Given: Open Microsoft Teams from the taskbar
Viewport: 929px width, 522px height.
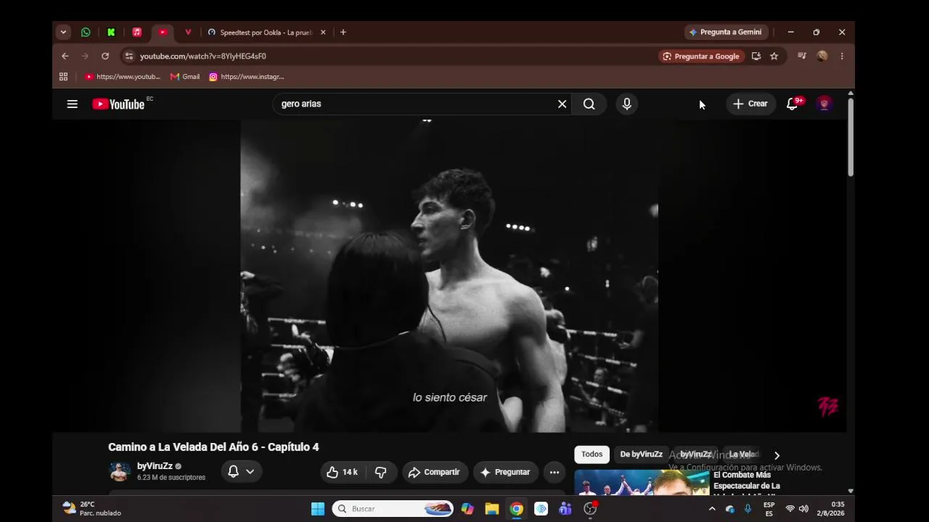Looking at the screenshot, I should (565, 509).
